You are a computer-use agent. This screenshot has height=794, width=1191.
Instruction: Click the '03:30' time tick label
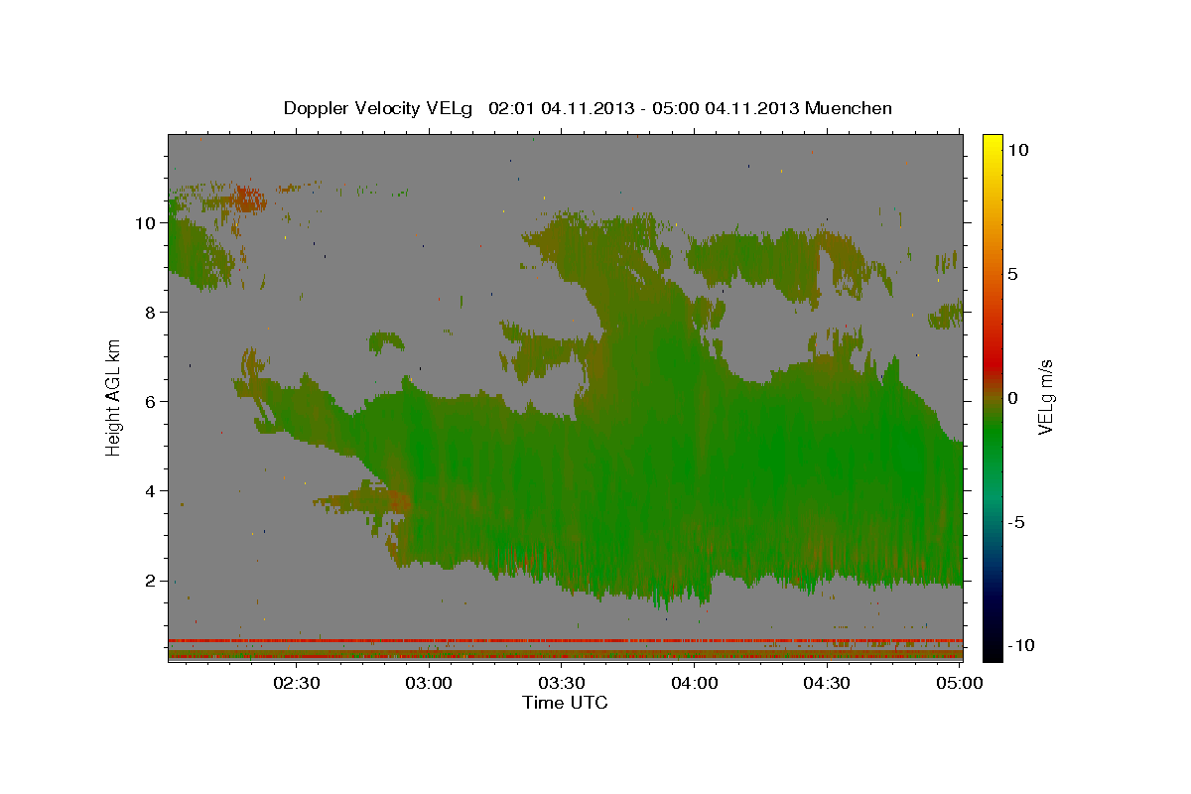(x=562, y=683)
